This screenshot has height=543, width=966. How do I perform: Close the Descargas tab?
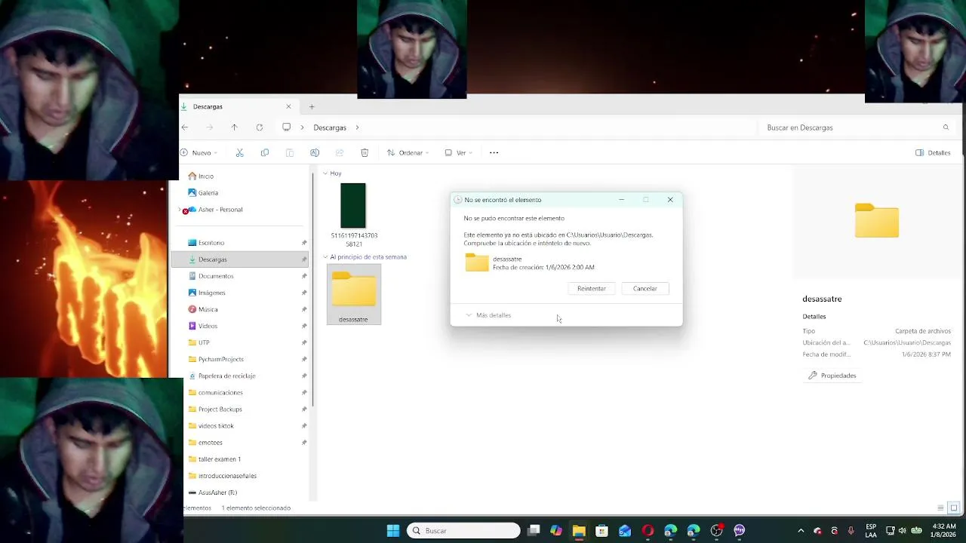288,106
